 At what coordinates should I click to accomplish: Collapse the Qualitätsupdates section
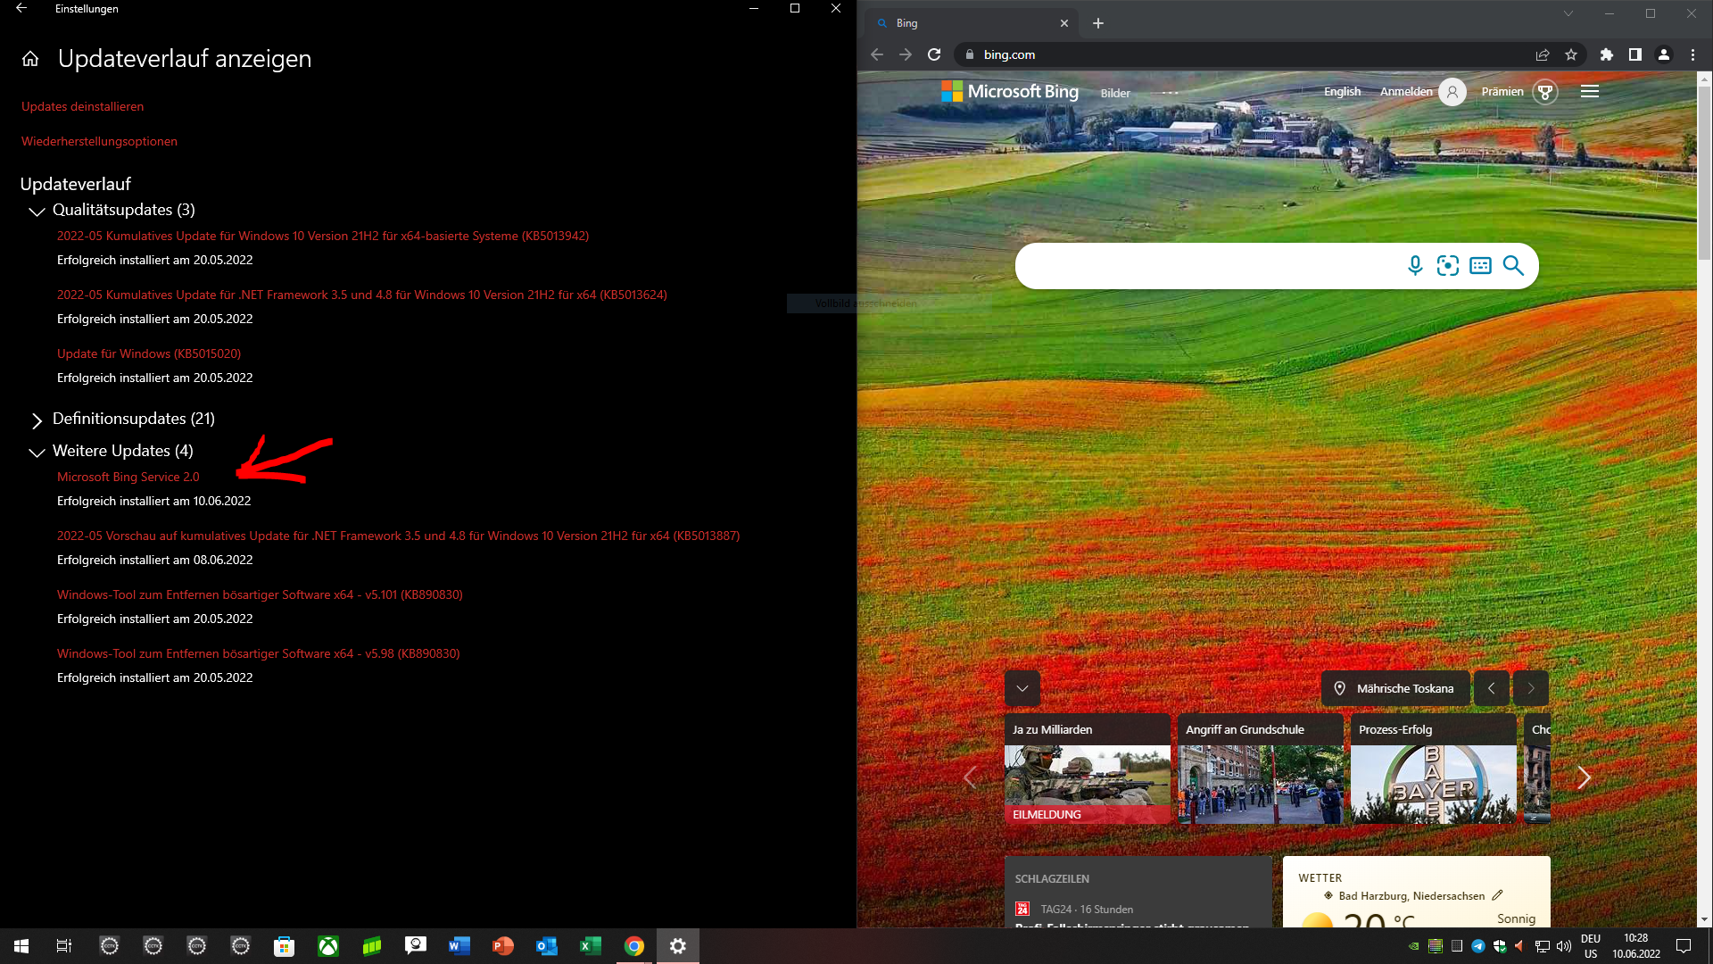point(37,212)
